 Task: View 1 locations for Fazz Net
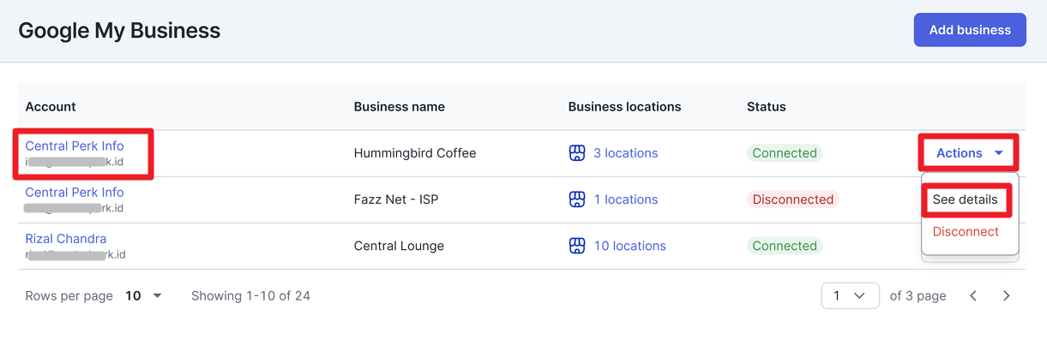tap(626, 199)
